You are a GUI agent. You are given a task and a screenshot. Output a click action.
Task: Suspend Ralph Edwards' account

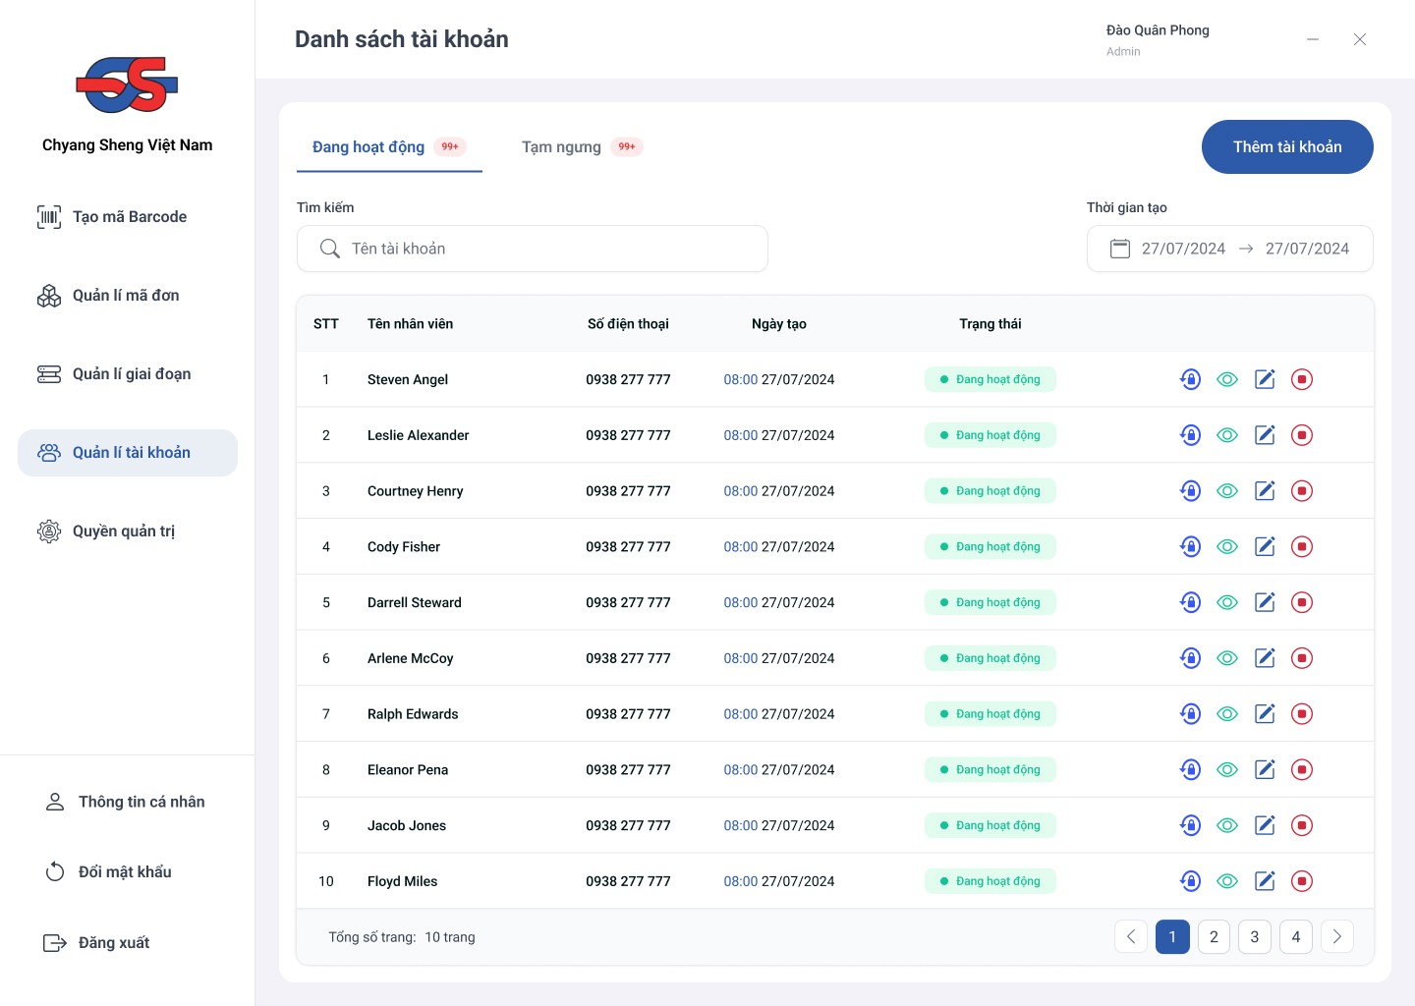[x=1302, y=714]
